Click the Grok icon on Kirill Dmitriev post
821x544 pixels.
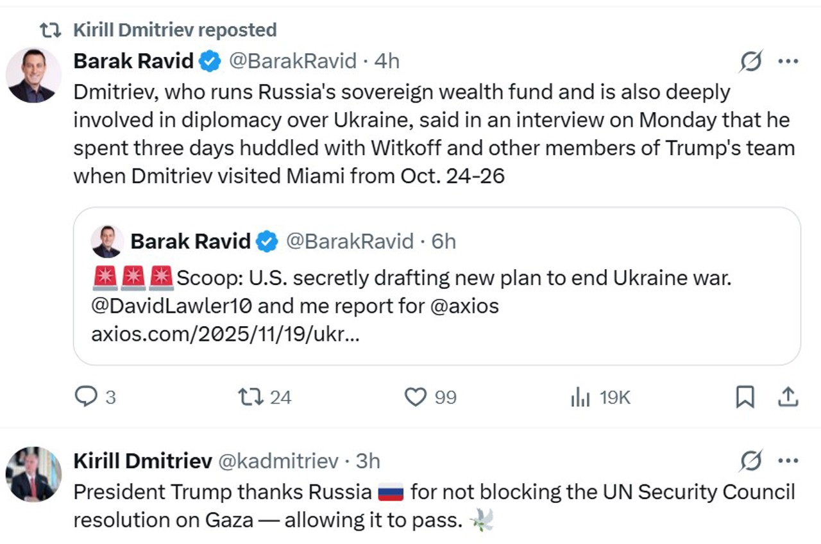point(750,461)
